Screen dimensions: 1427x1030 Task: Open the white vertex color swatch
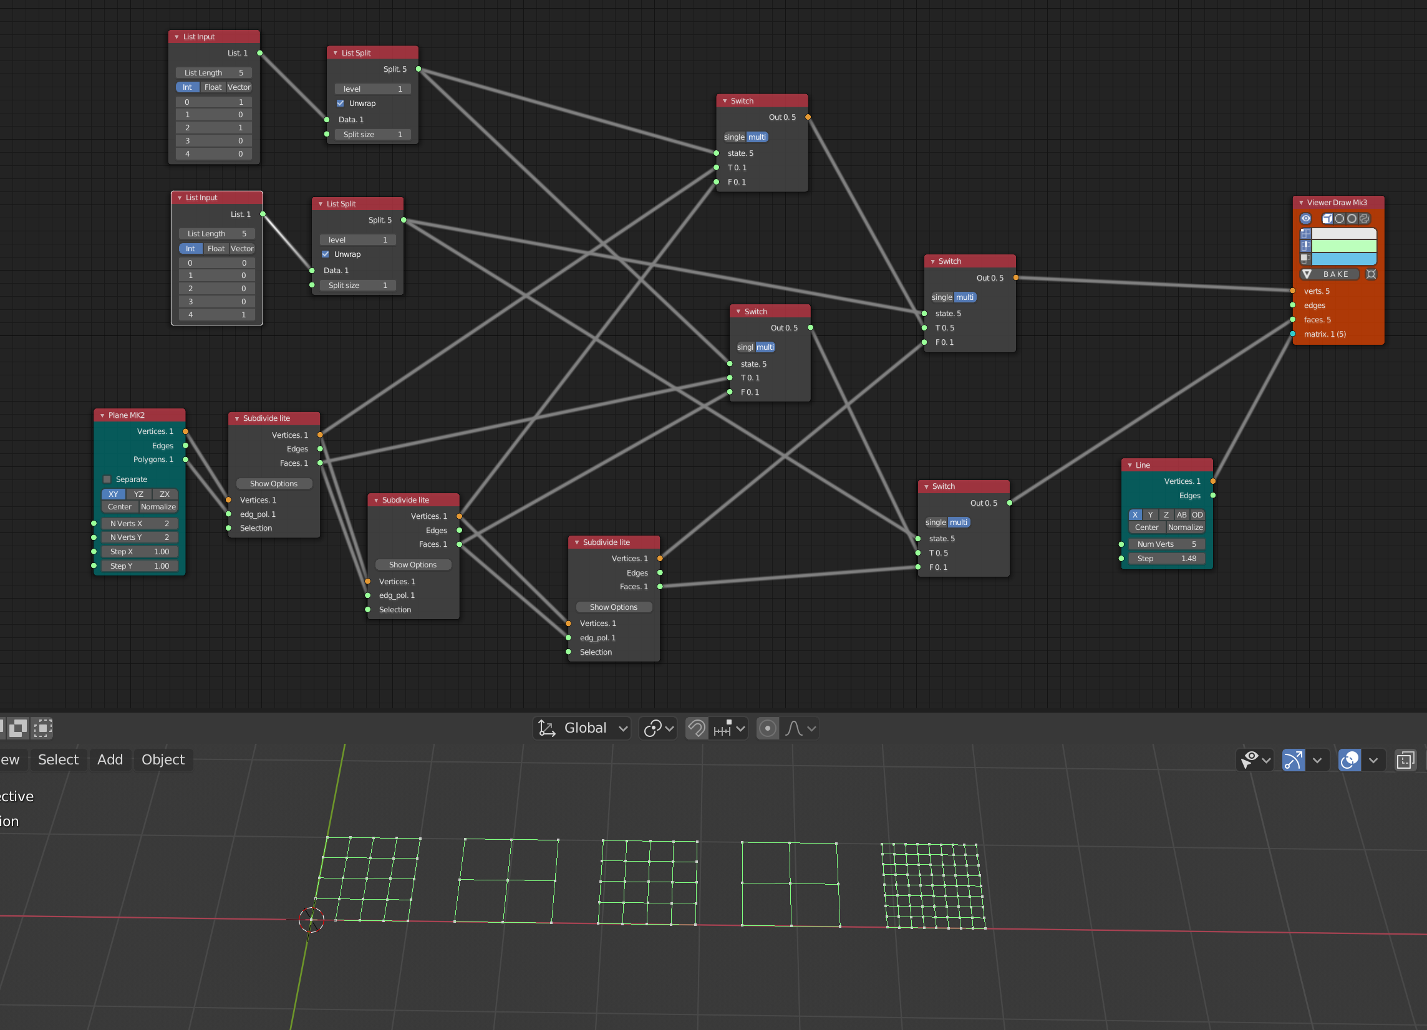coord(1344,233)
